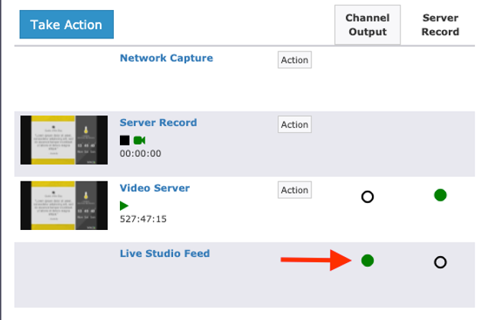Image resolution: width=492 pixels, height=320 pixels.
Task: Open the Live Studio Feed link
Action: tap(165, 253)
